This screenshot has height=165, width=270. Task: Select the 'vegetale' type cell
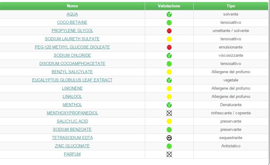coord(231,80)
